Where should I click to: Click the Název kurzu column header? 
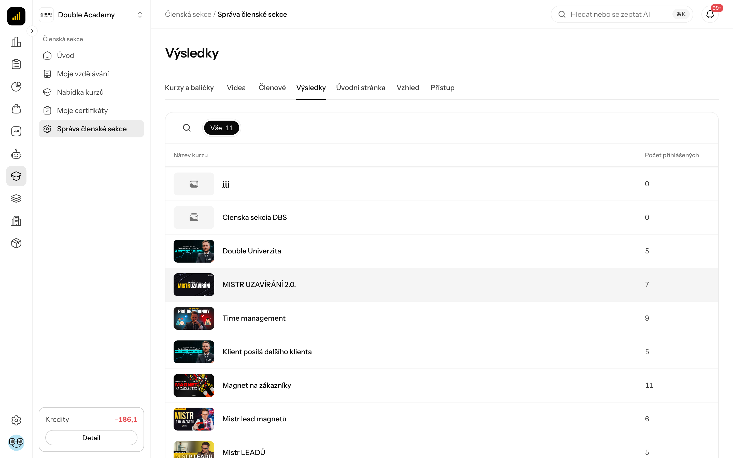click(191, 155)
